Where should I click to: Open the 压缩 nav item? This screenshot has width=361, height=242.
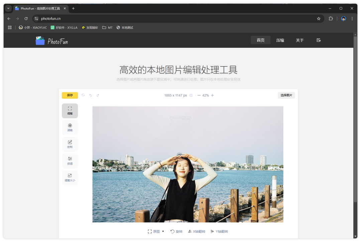280,40
